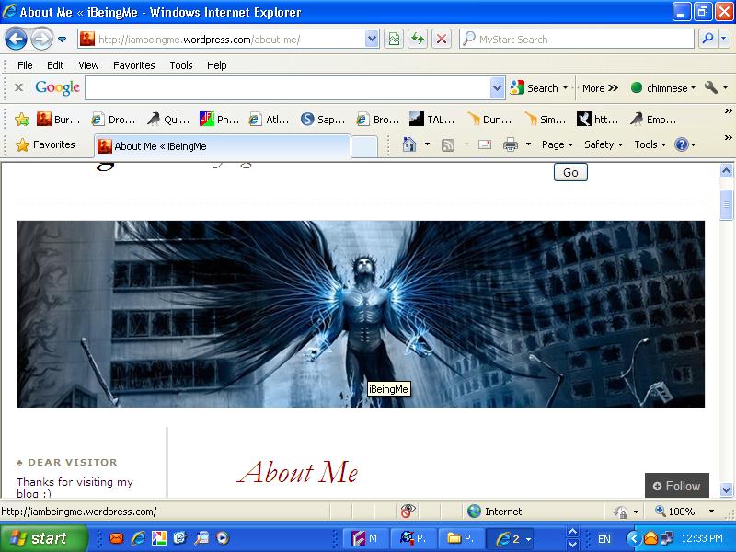The height and width of the screenshot is (552, 736).
Task: Click the Add to Favorites Bar star icon
Action: click(x=21, y=120)
